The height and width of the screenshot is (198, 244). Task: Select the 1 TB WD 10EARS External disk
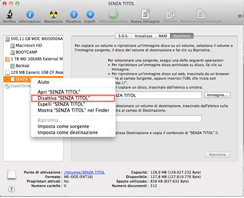tap(33, 59)
